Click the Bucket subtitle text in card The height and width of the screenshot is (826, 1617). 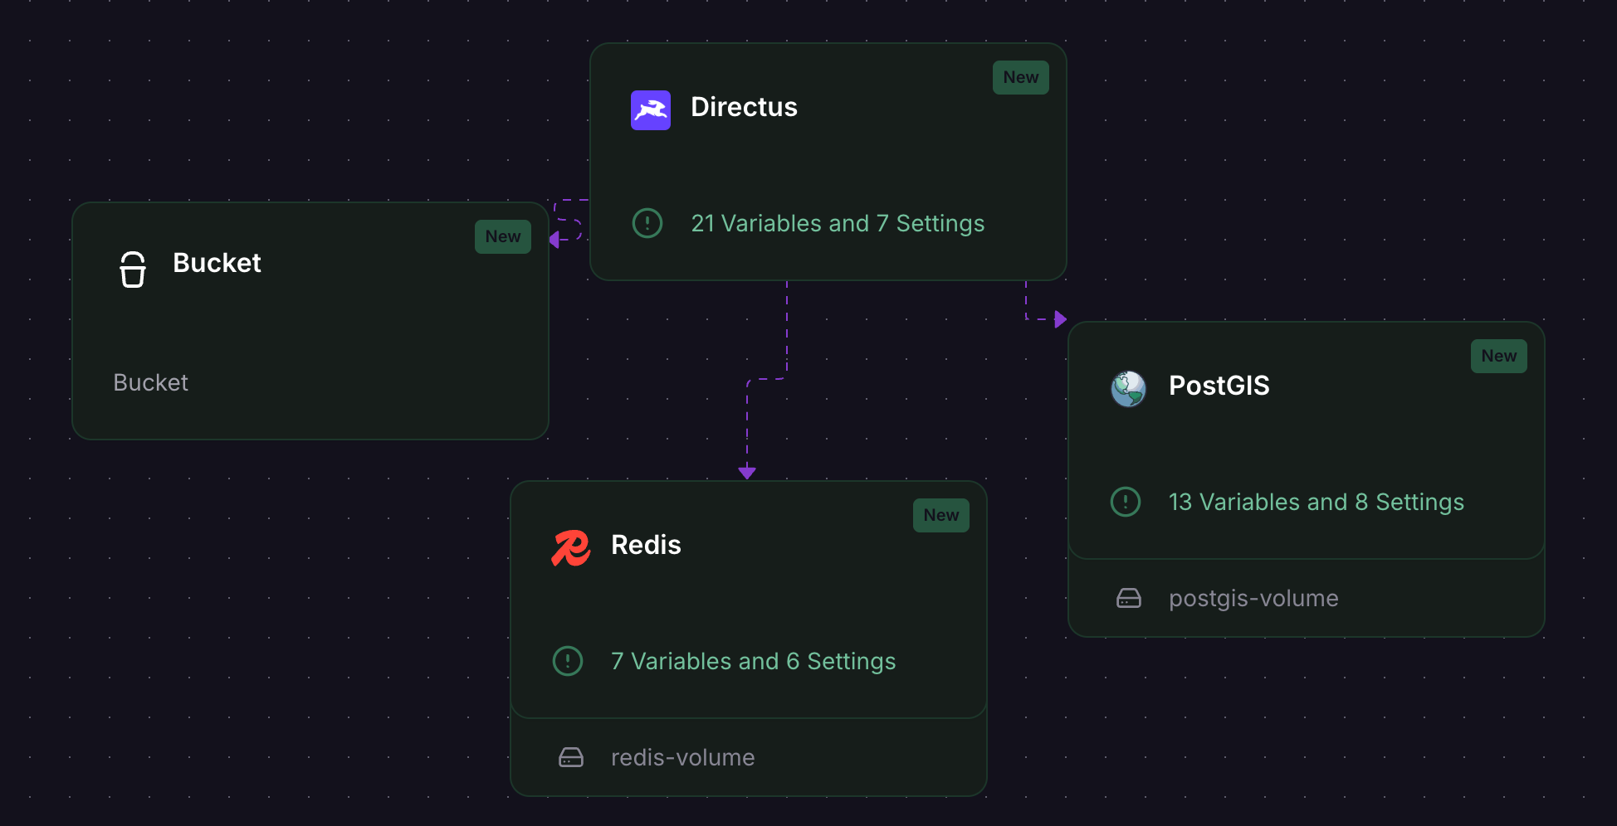(150, 382)
